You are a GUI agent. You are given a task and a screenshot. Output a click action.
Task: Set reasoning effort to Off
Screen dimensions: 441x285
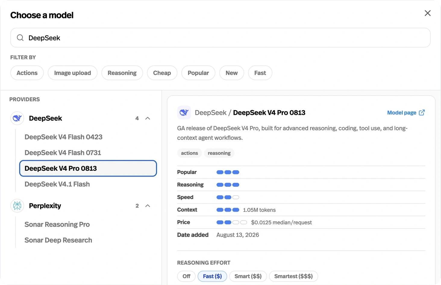[x=186, y=276]
